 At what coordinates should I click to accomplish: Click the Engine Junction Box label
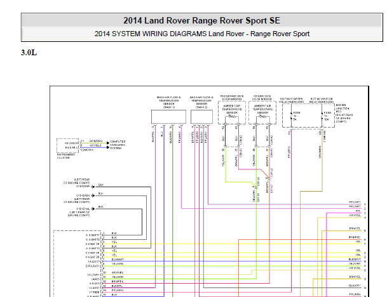(344, 114)
